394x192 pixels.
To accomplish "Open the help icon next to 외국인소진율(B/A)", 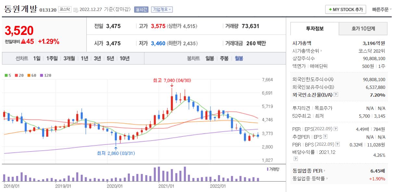I will coord(336,95).
